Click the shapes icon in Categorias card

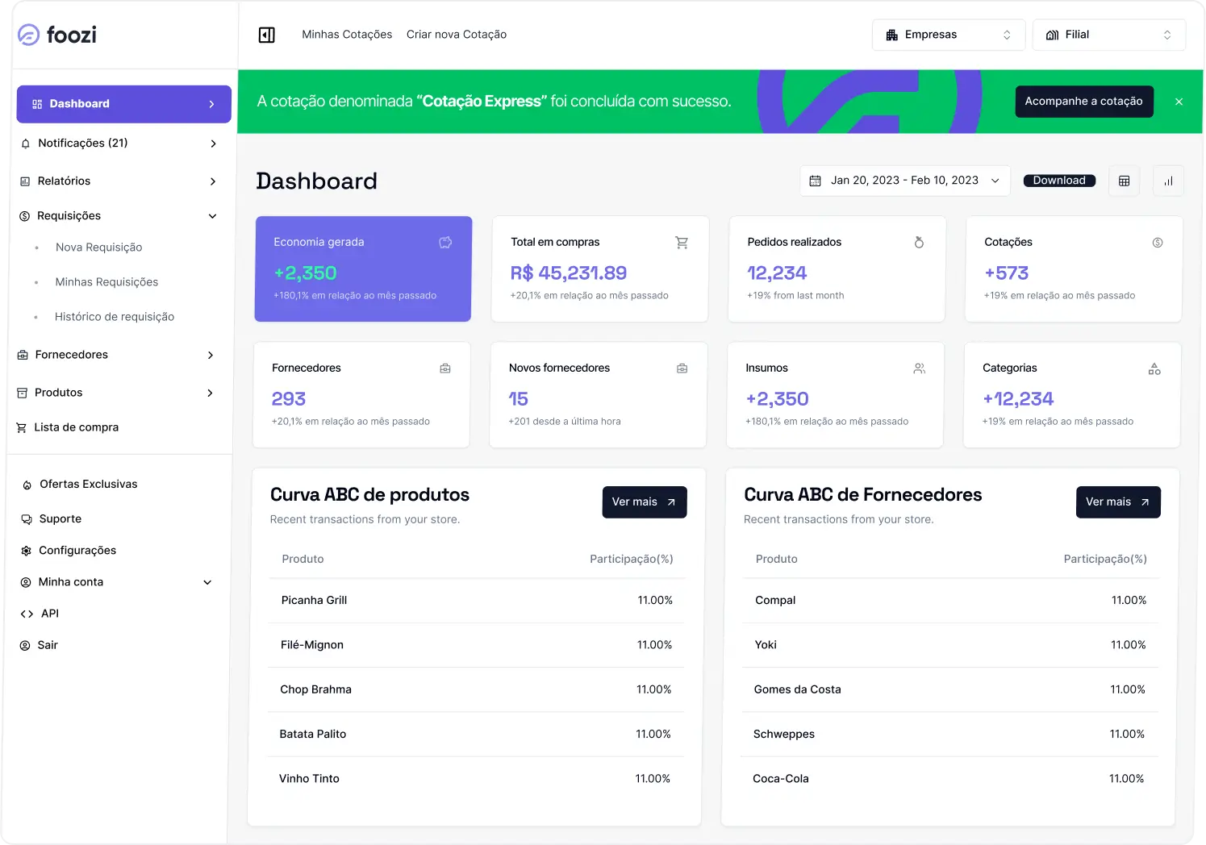(1154, 368)
